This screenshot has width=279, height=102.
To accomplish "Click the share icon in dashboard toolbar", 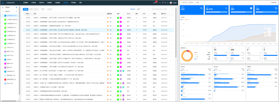I will tap(196, 3).
